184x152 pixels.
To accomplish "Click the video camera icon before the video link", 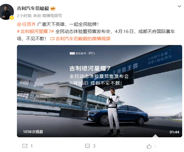I will click(52, 39).
